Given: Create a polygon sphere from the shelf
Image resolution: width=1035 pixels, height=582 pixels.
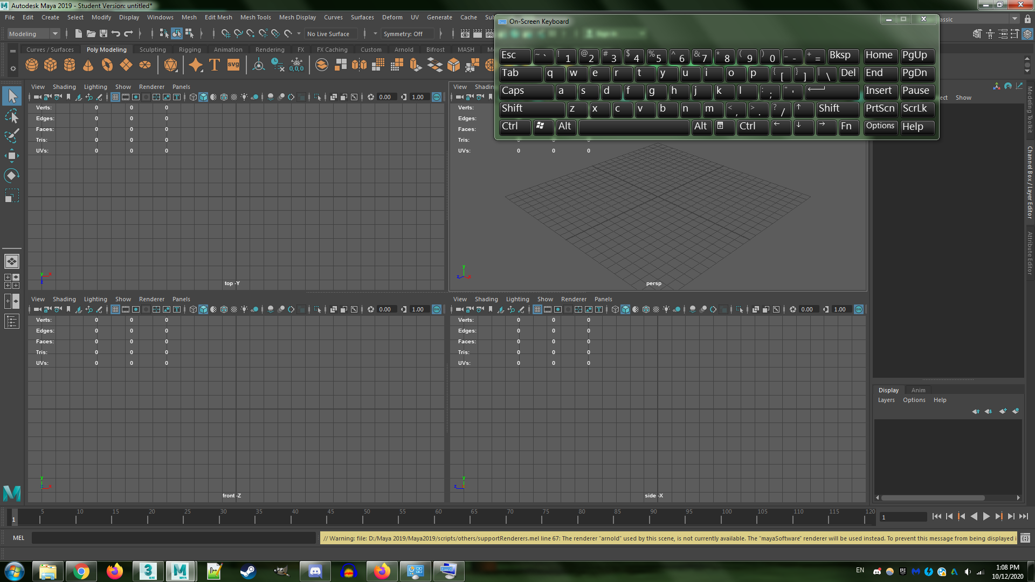Looking at the screenshot, I should point(32,65).
